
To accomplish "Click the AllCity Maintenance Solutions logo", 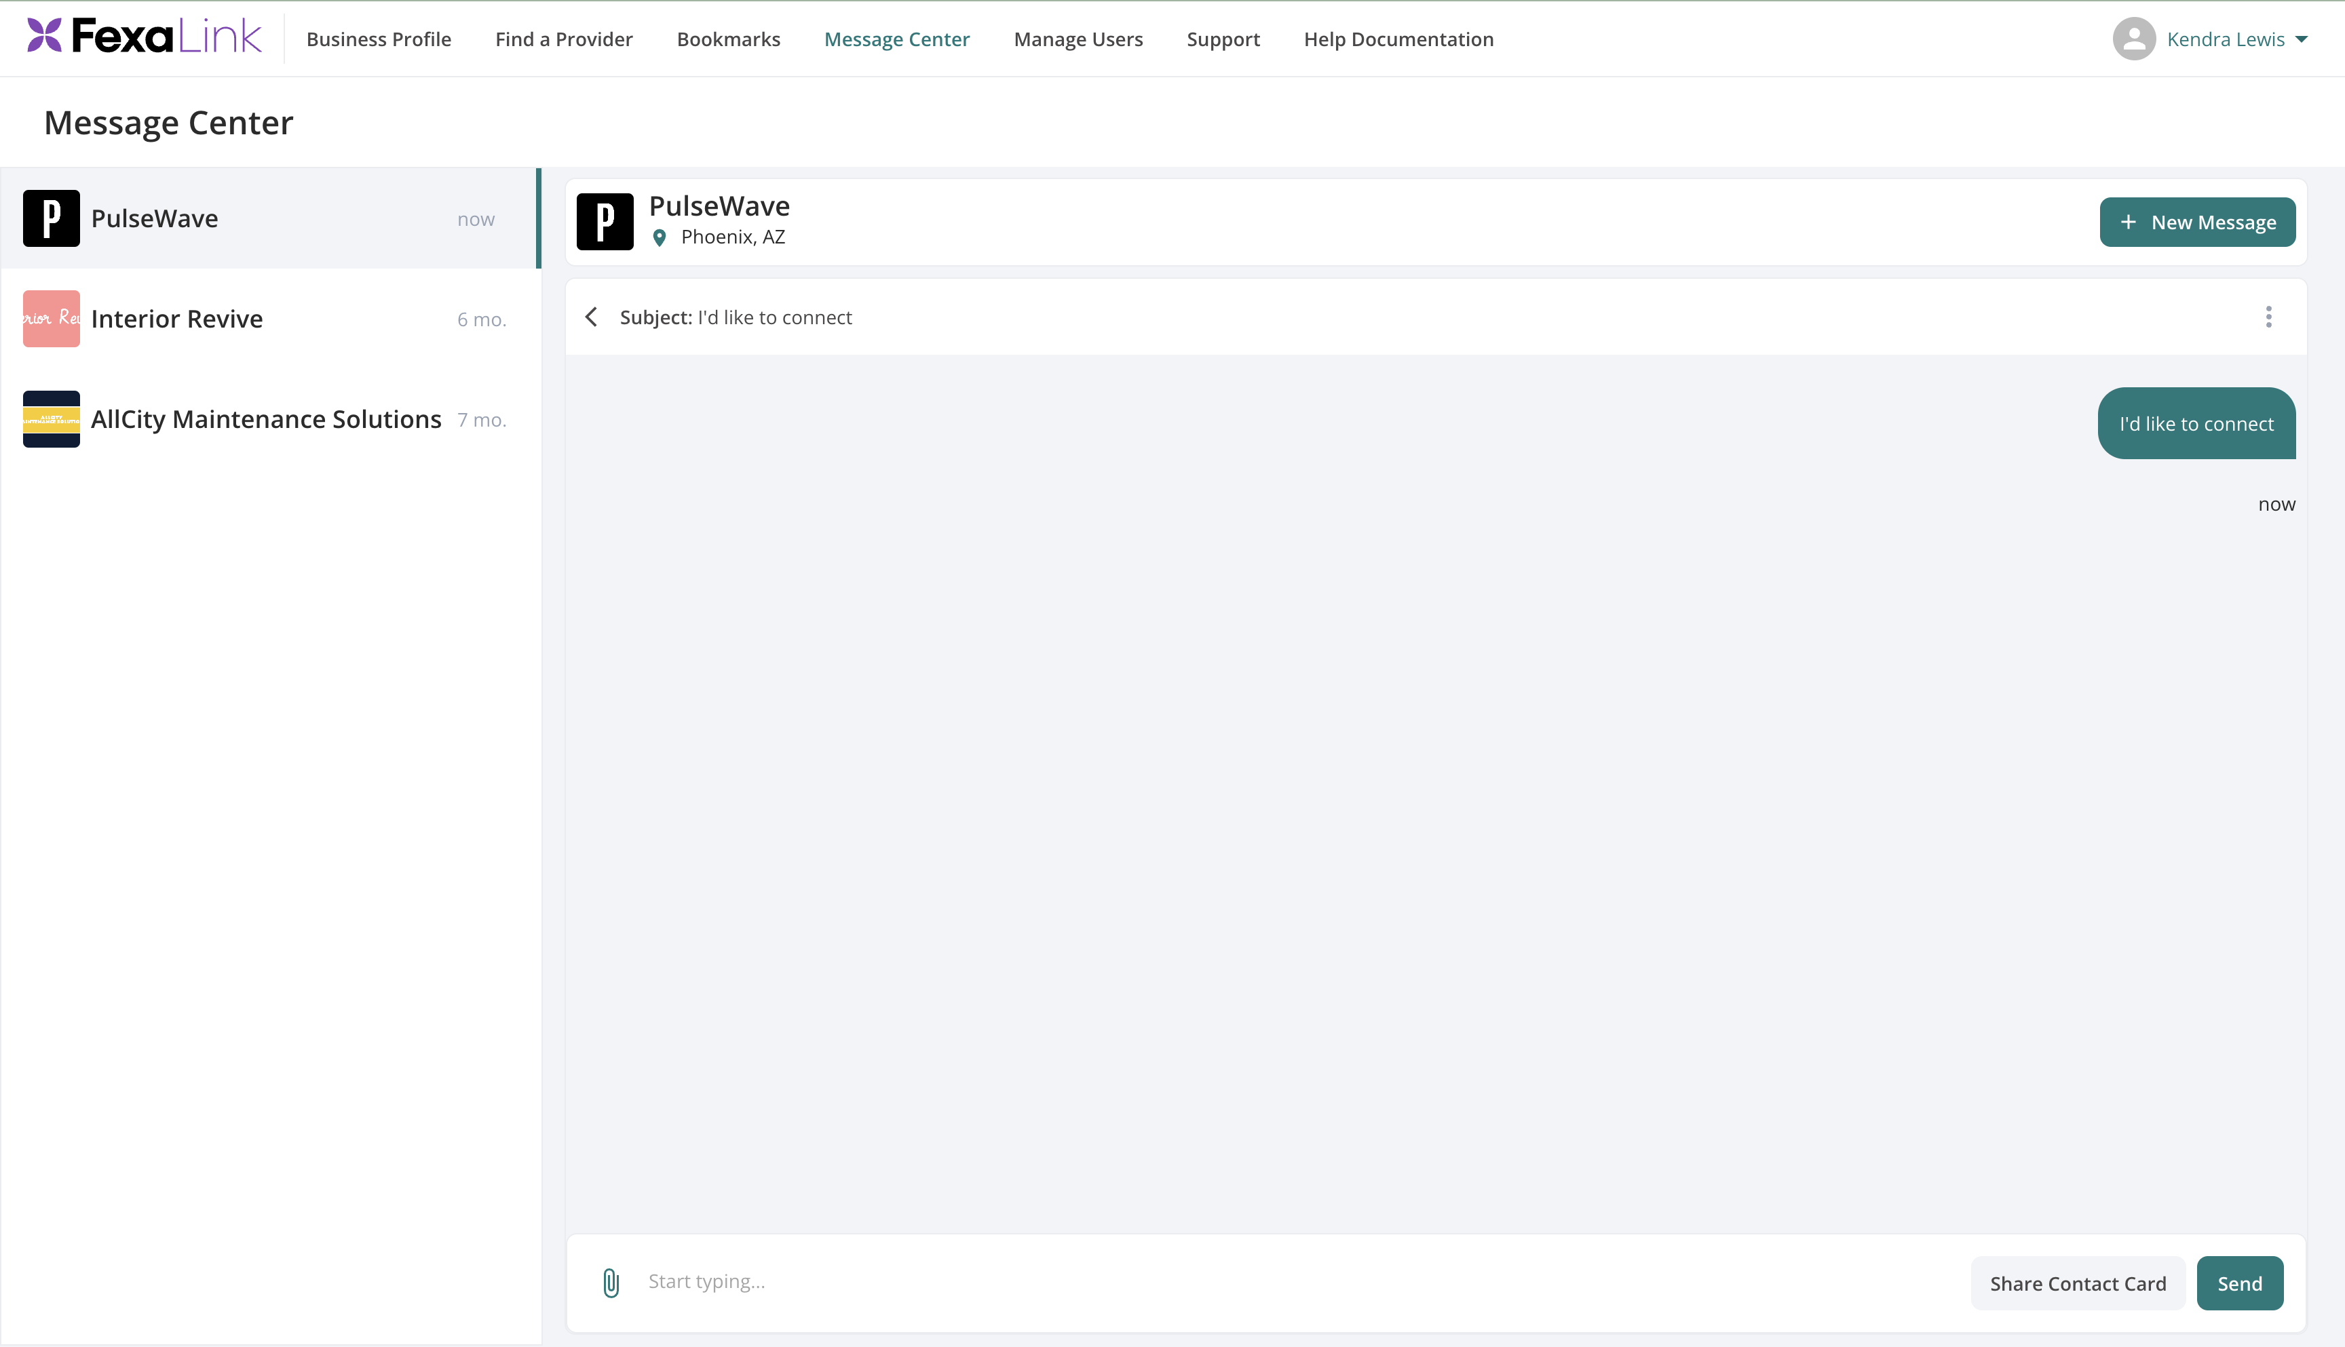I will coord(51,419).
